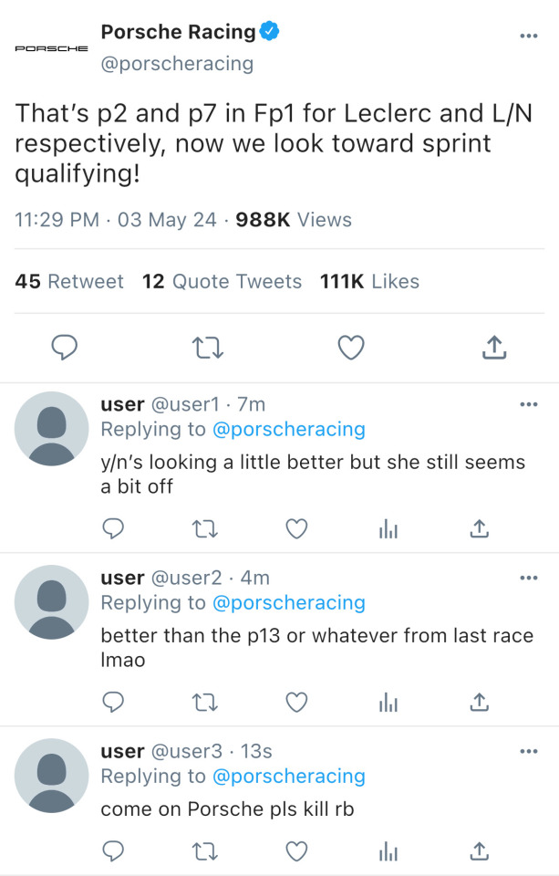Open the @porscheracing handle under the name

[177, 64]
